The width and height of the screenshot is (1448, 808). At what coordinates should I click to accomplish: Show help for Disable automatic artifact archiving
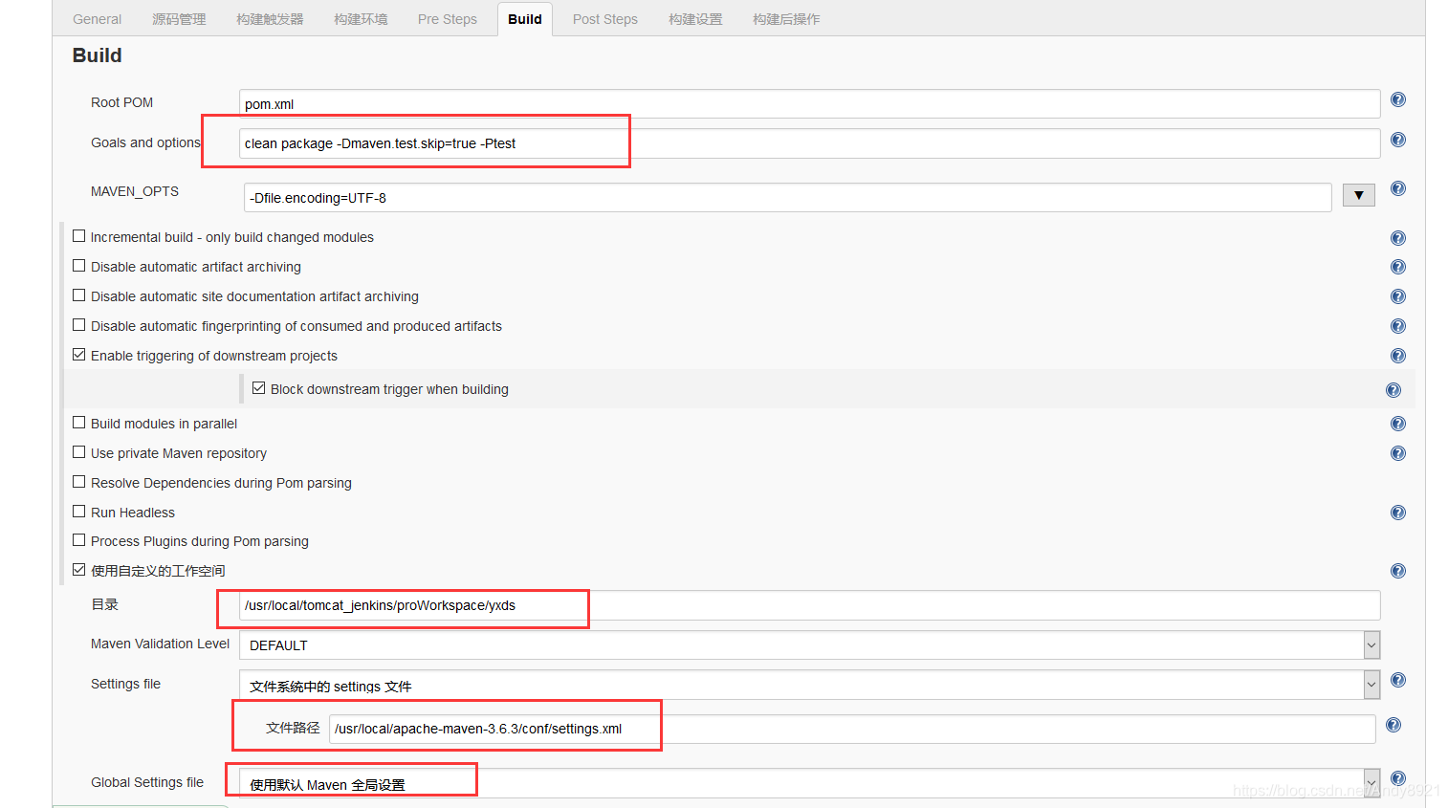pyautogui.click(x=1397, y=267)
